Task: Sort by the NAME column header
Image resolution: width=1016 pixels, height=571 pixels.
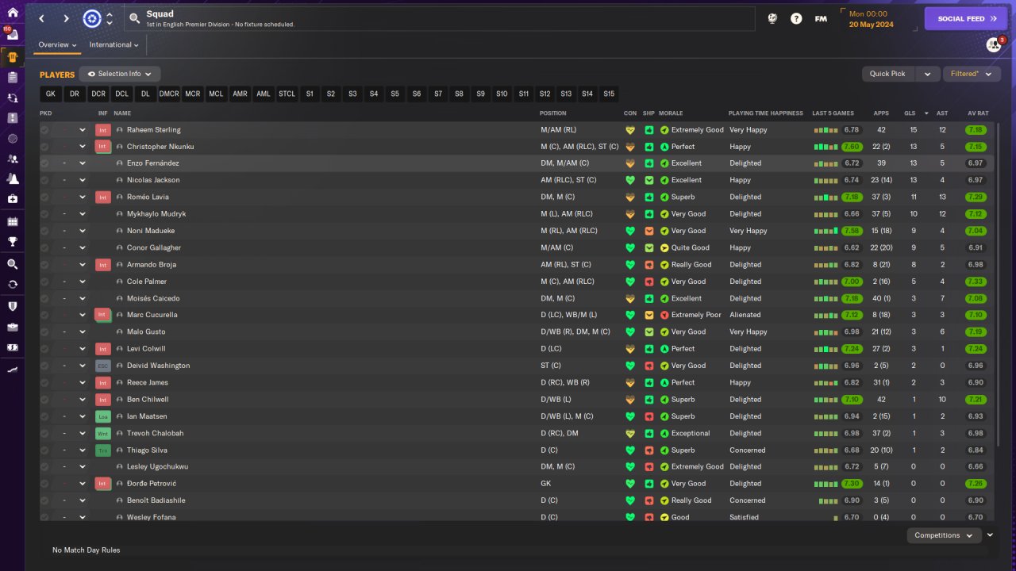Action: (122, 113)
